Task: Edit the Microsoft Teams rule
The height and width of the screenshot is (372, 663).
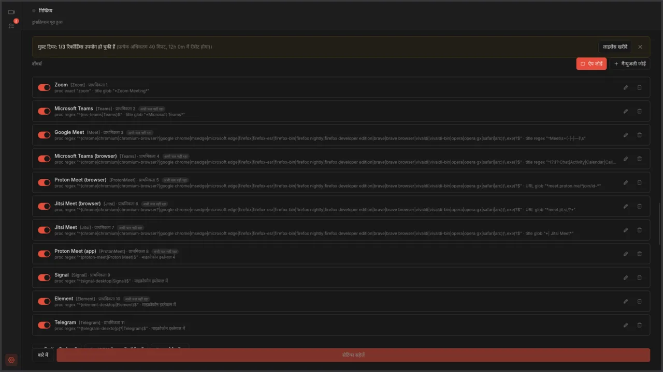Action: click(x=626, y=111)
